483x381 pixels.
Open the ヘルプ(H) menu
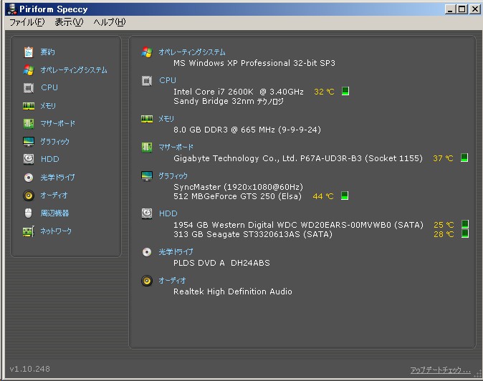point(110,22)
